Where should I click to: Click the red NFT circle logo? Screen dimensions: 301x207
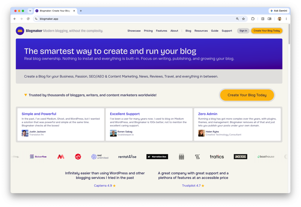pos(78,157)
